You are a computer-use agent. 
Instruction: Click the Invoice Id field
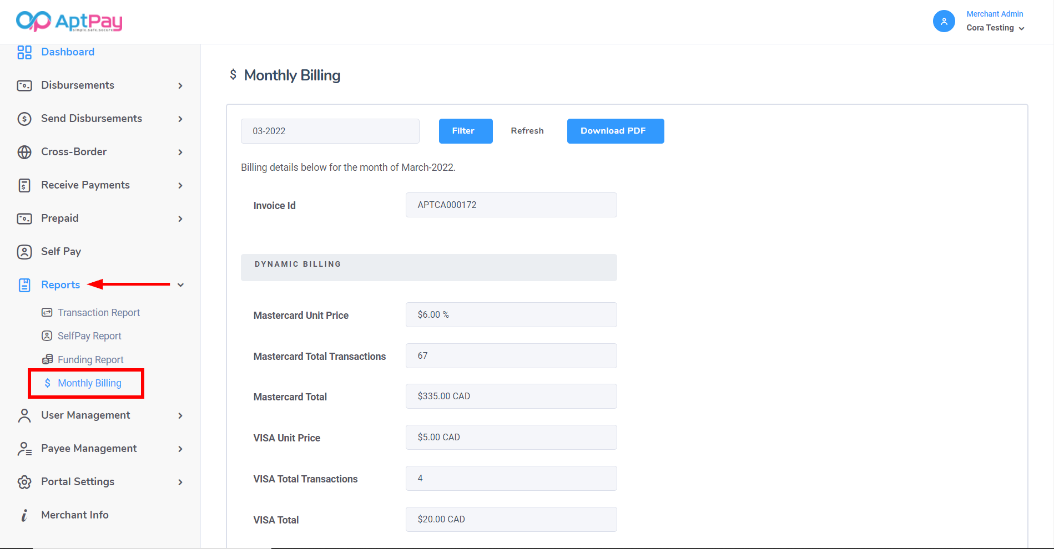click(511, 205)
